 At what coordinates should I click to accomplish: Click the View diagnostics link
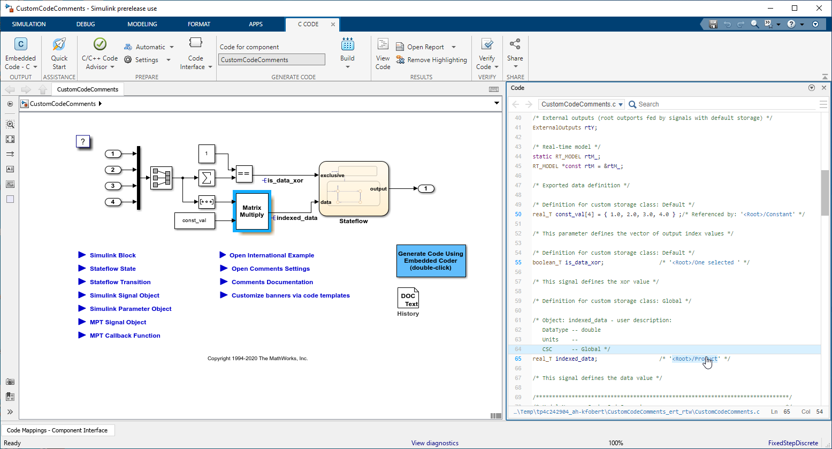[x=434, y=443]
